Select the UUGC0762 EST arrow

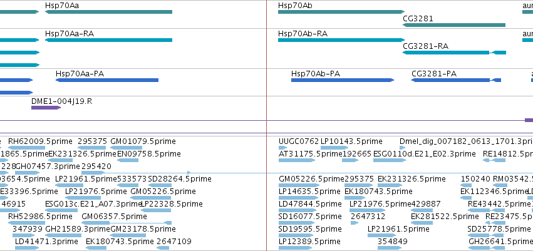tap(283, 148)
